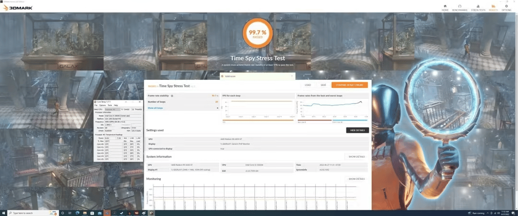518x216 pixels.
Task: Click the best and worst loops chart
Action: tap(332, 109)
